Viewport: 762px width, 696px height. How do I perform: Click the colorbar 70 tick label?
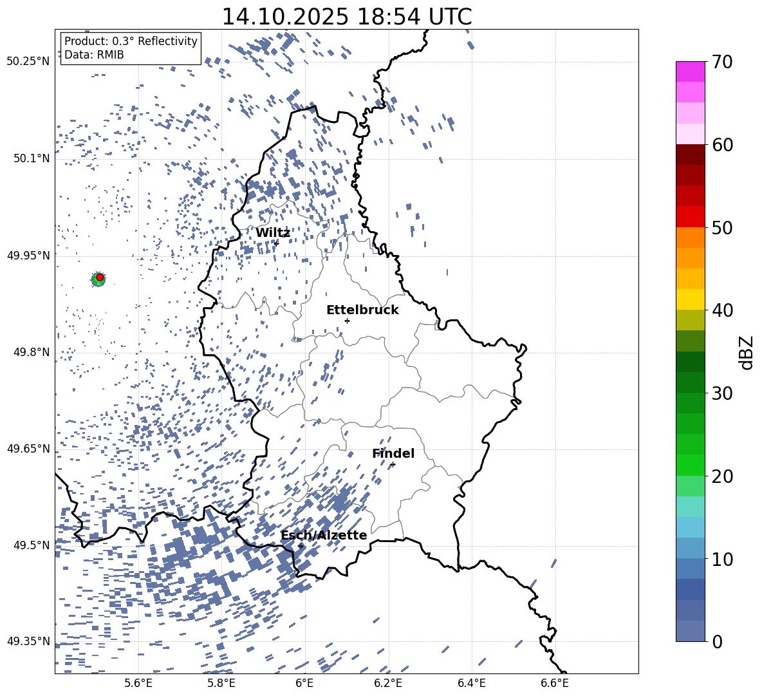pos(722,62)
